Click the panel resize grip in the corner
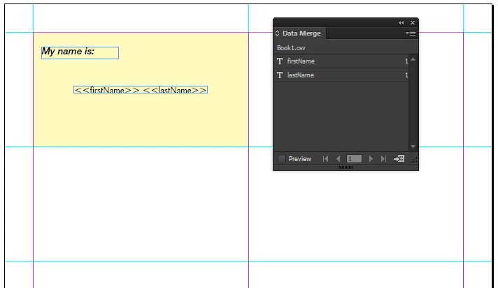The image size is (498, 288). point(414,160)
